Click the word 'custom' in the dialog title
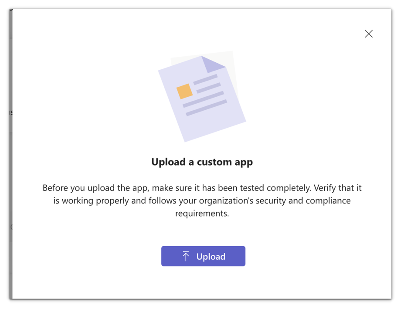Image resolution: width=401 pixels, height=309 pixels. tap(214, 162)
